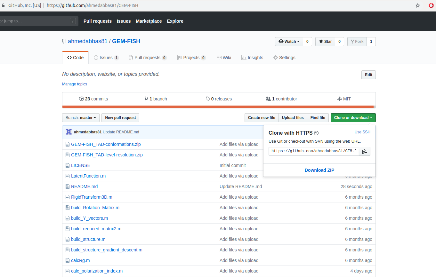Open commit history via the clock icon
436x277 pixels.
(x=82, y=99)
